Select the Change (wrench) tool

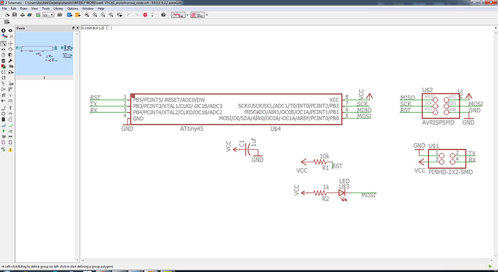10,61
